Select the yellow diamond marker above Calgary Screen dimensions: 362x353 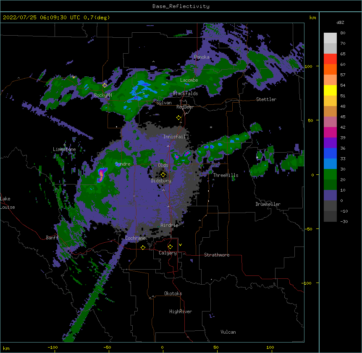coord(170,247)
